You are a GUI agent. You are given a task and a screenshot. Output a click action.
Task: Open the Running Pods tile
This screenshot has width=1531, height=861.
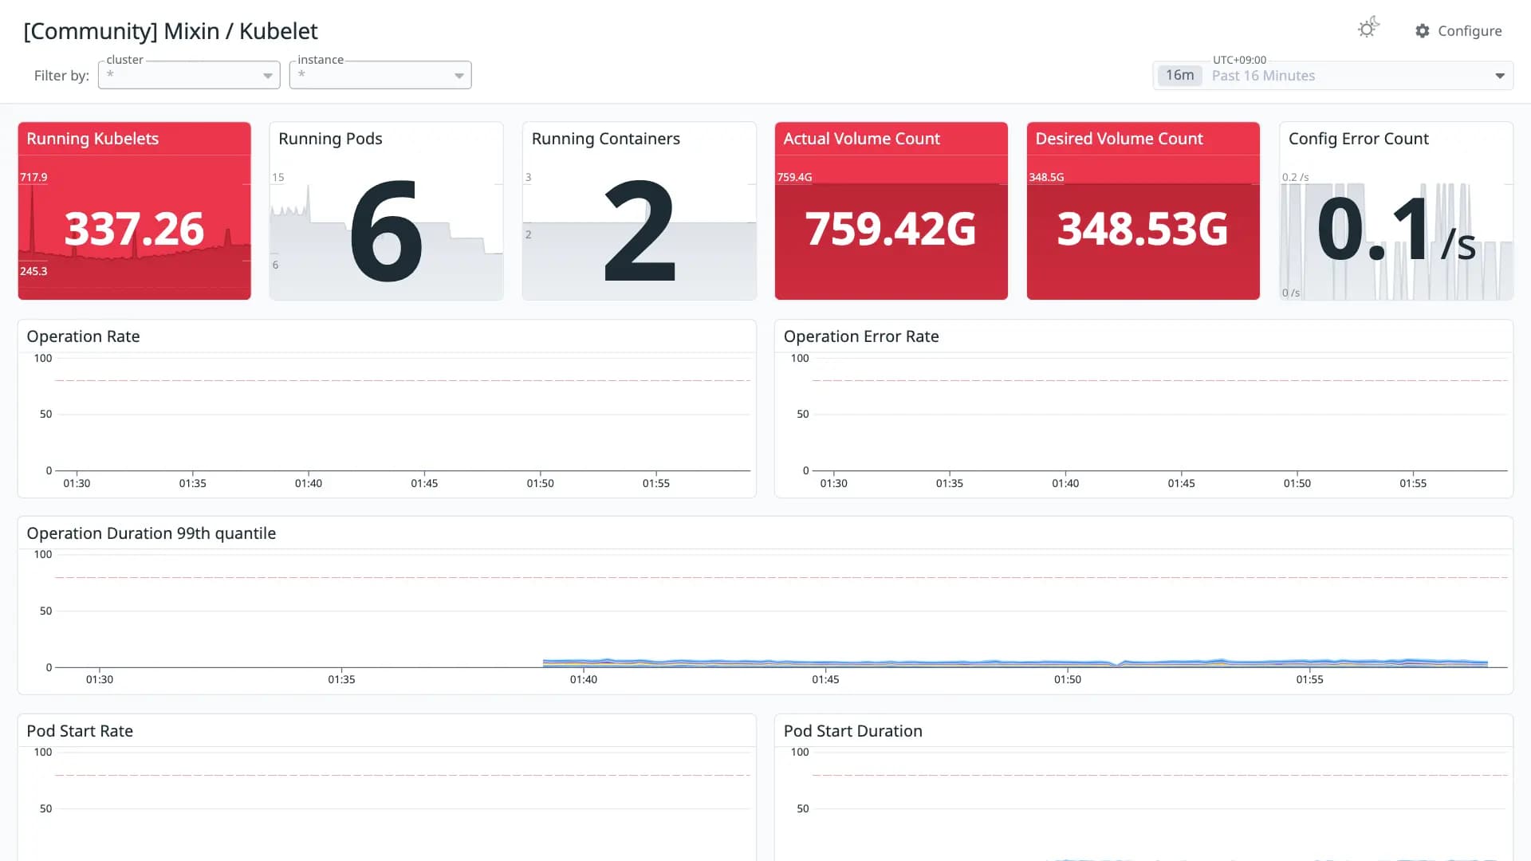click(x=386, y=211)
